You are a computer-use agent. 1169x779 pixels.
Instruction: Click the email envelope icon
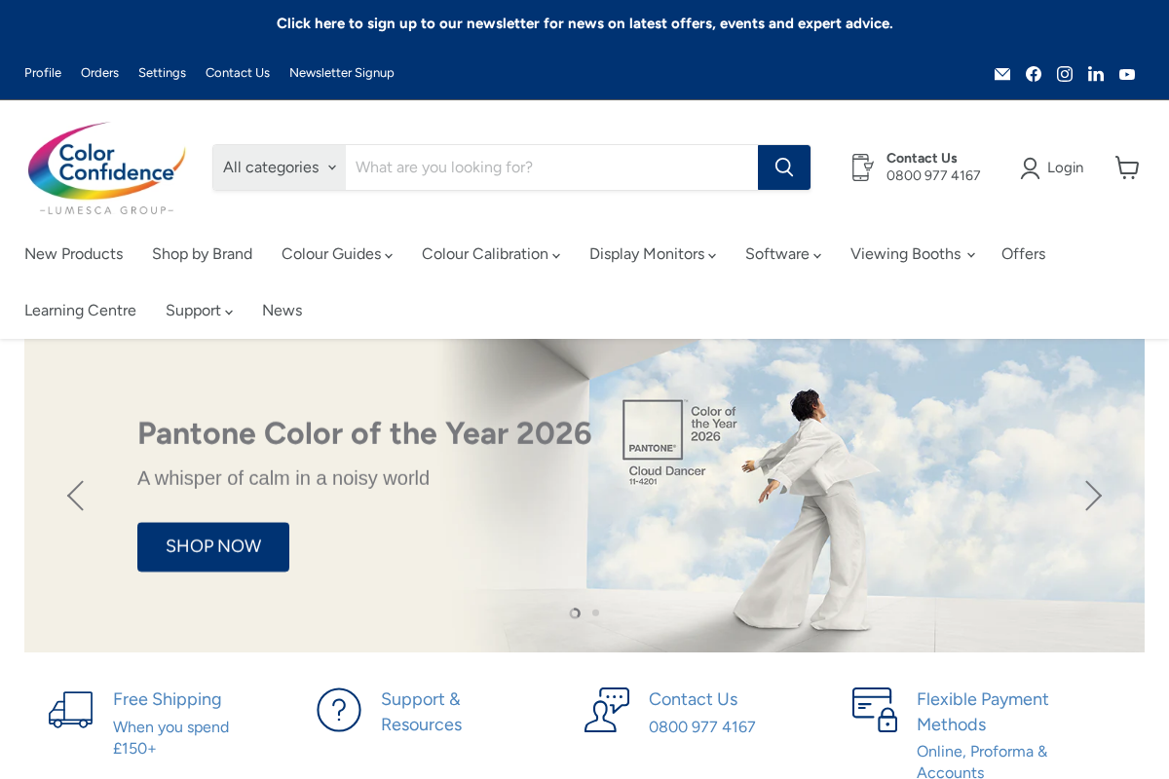pos(1001,73)
